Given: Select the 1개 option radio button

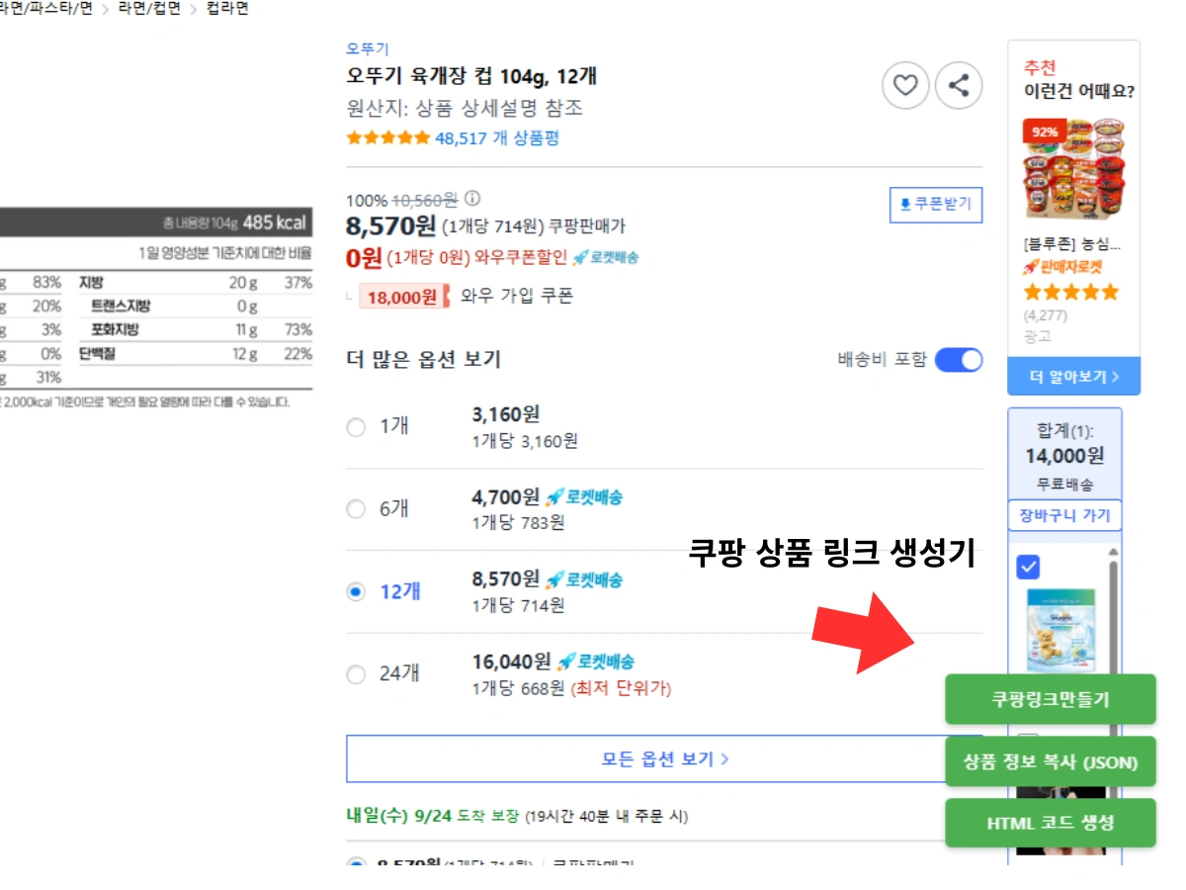Looking at the screenshot, I should pos(356,427).
